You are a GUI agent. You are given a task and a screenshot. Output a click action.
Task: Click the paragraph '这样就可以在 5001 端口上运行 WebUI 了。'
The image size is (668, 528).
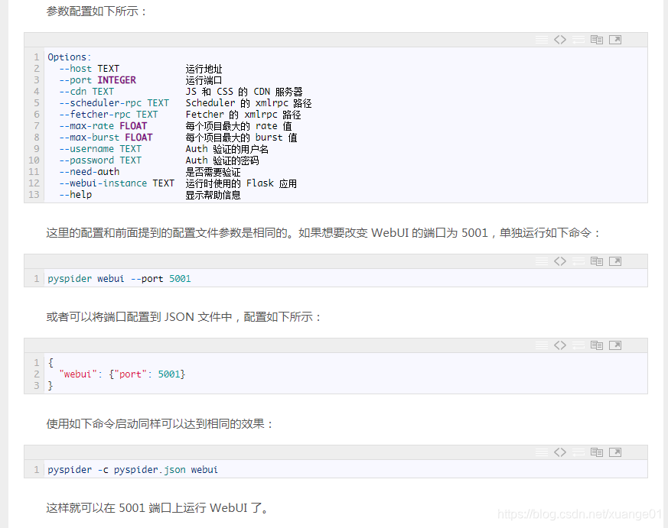(x=158, y=508)
